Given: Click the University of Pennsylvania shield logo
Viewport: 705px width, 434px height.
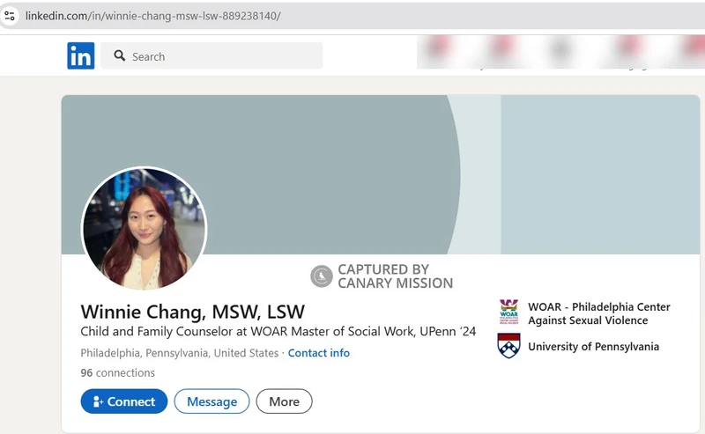Looking at the screenshot, I should 509,345.
